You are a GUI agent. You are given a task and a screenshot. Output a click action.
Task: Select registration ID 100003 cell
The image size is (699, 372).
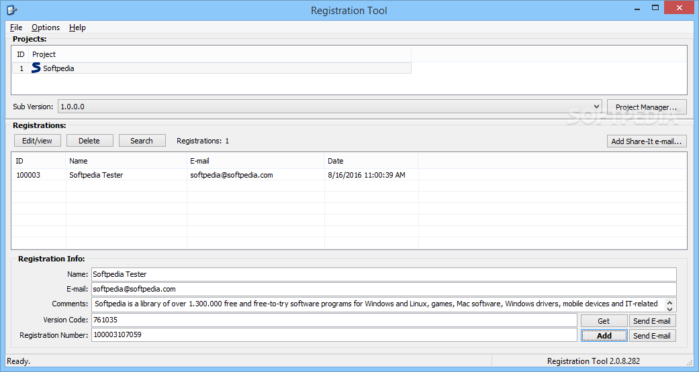pos(28,175)
